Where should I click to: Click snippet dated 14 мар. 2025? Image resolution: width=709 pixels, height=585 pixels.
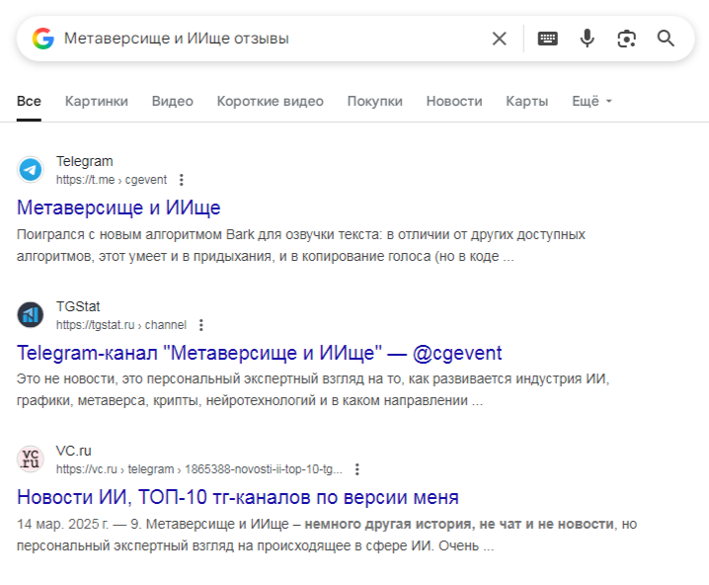tap(327, 535)
